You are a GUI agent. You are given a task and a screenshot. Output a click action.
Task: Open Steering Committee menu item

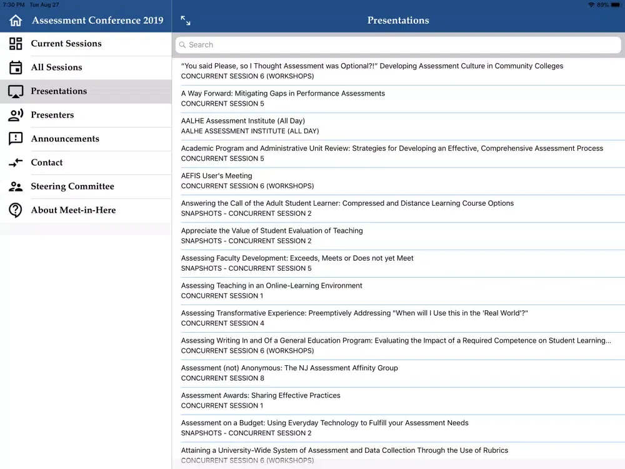[x=86, y=186]
